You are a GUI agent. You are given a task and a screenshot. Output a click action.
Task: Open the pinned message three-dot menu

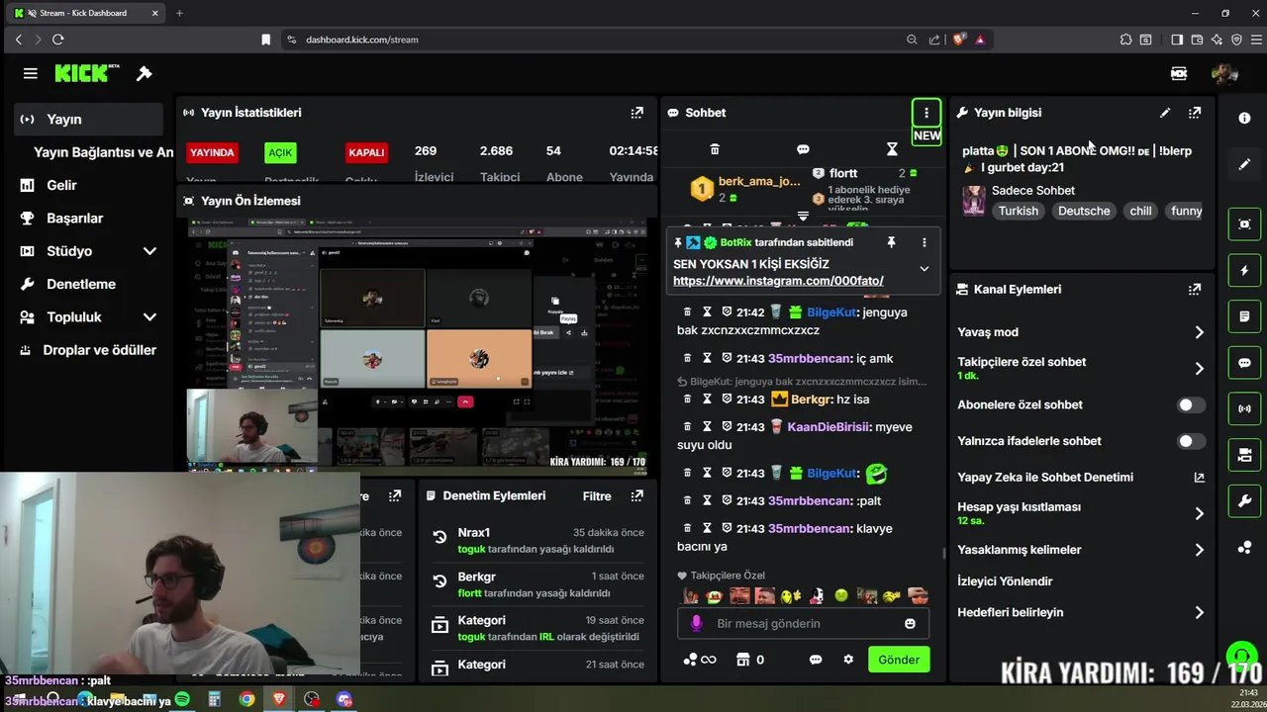point(925,242)
